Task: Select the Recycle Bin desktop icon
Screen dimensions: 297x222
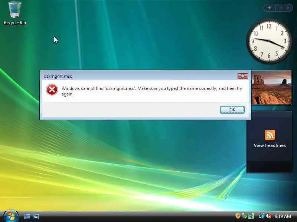Action: click(15, 13)
